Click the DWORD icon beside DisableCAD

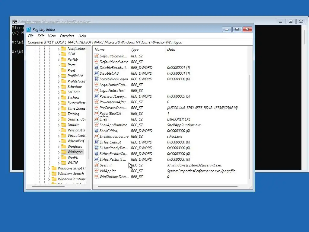[96, 73]
